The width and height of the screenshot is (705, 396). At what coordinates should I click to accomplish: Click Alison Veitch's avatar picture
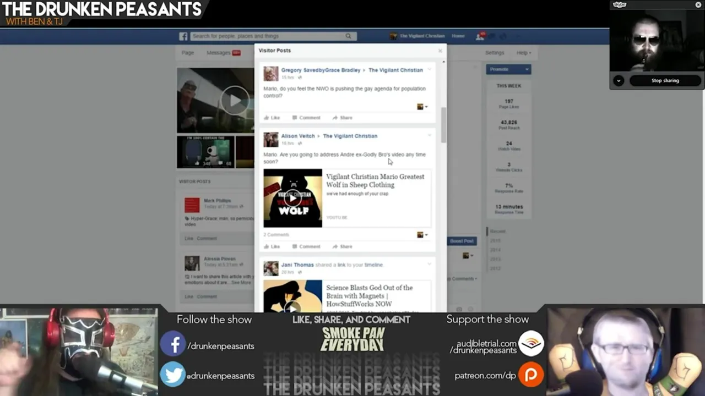(270, 140)
